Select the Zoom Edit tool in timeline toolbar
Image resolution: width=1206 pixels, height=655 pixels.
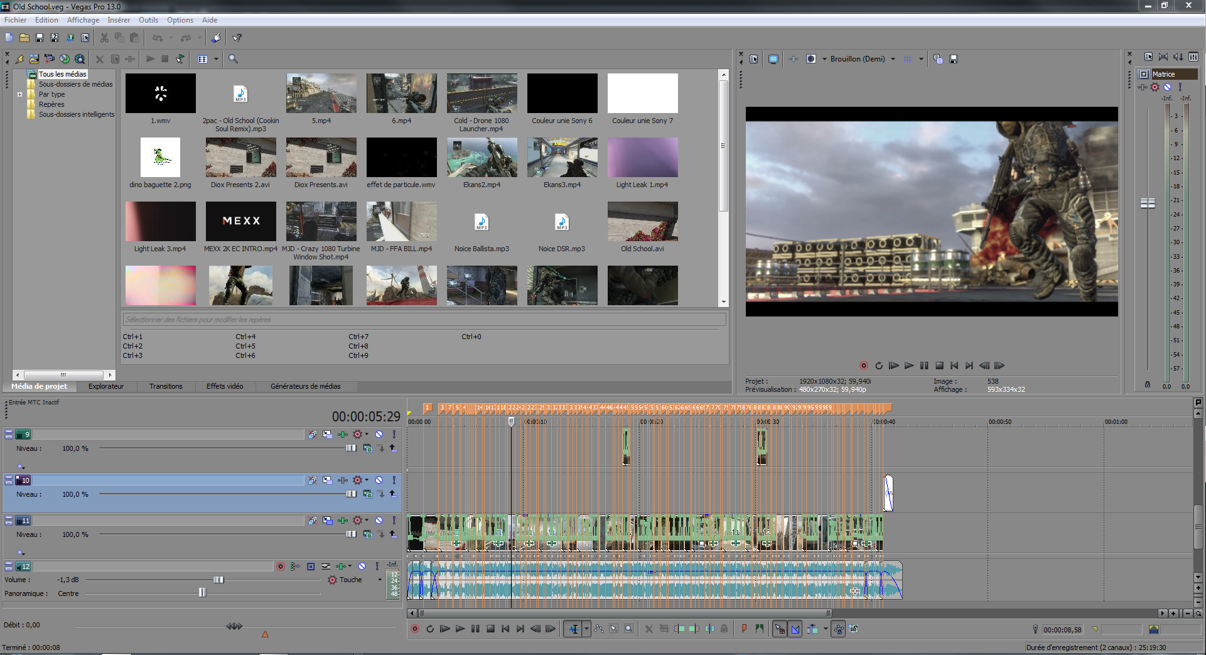point(628,629)
